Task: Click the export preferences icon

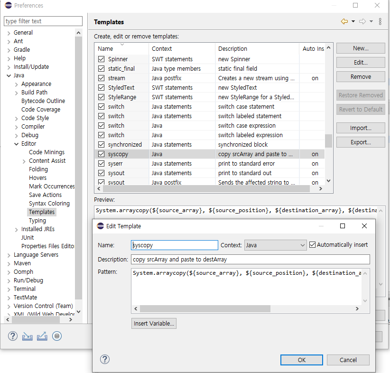Action: [x=42, y=336]
